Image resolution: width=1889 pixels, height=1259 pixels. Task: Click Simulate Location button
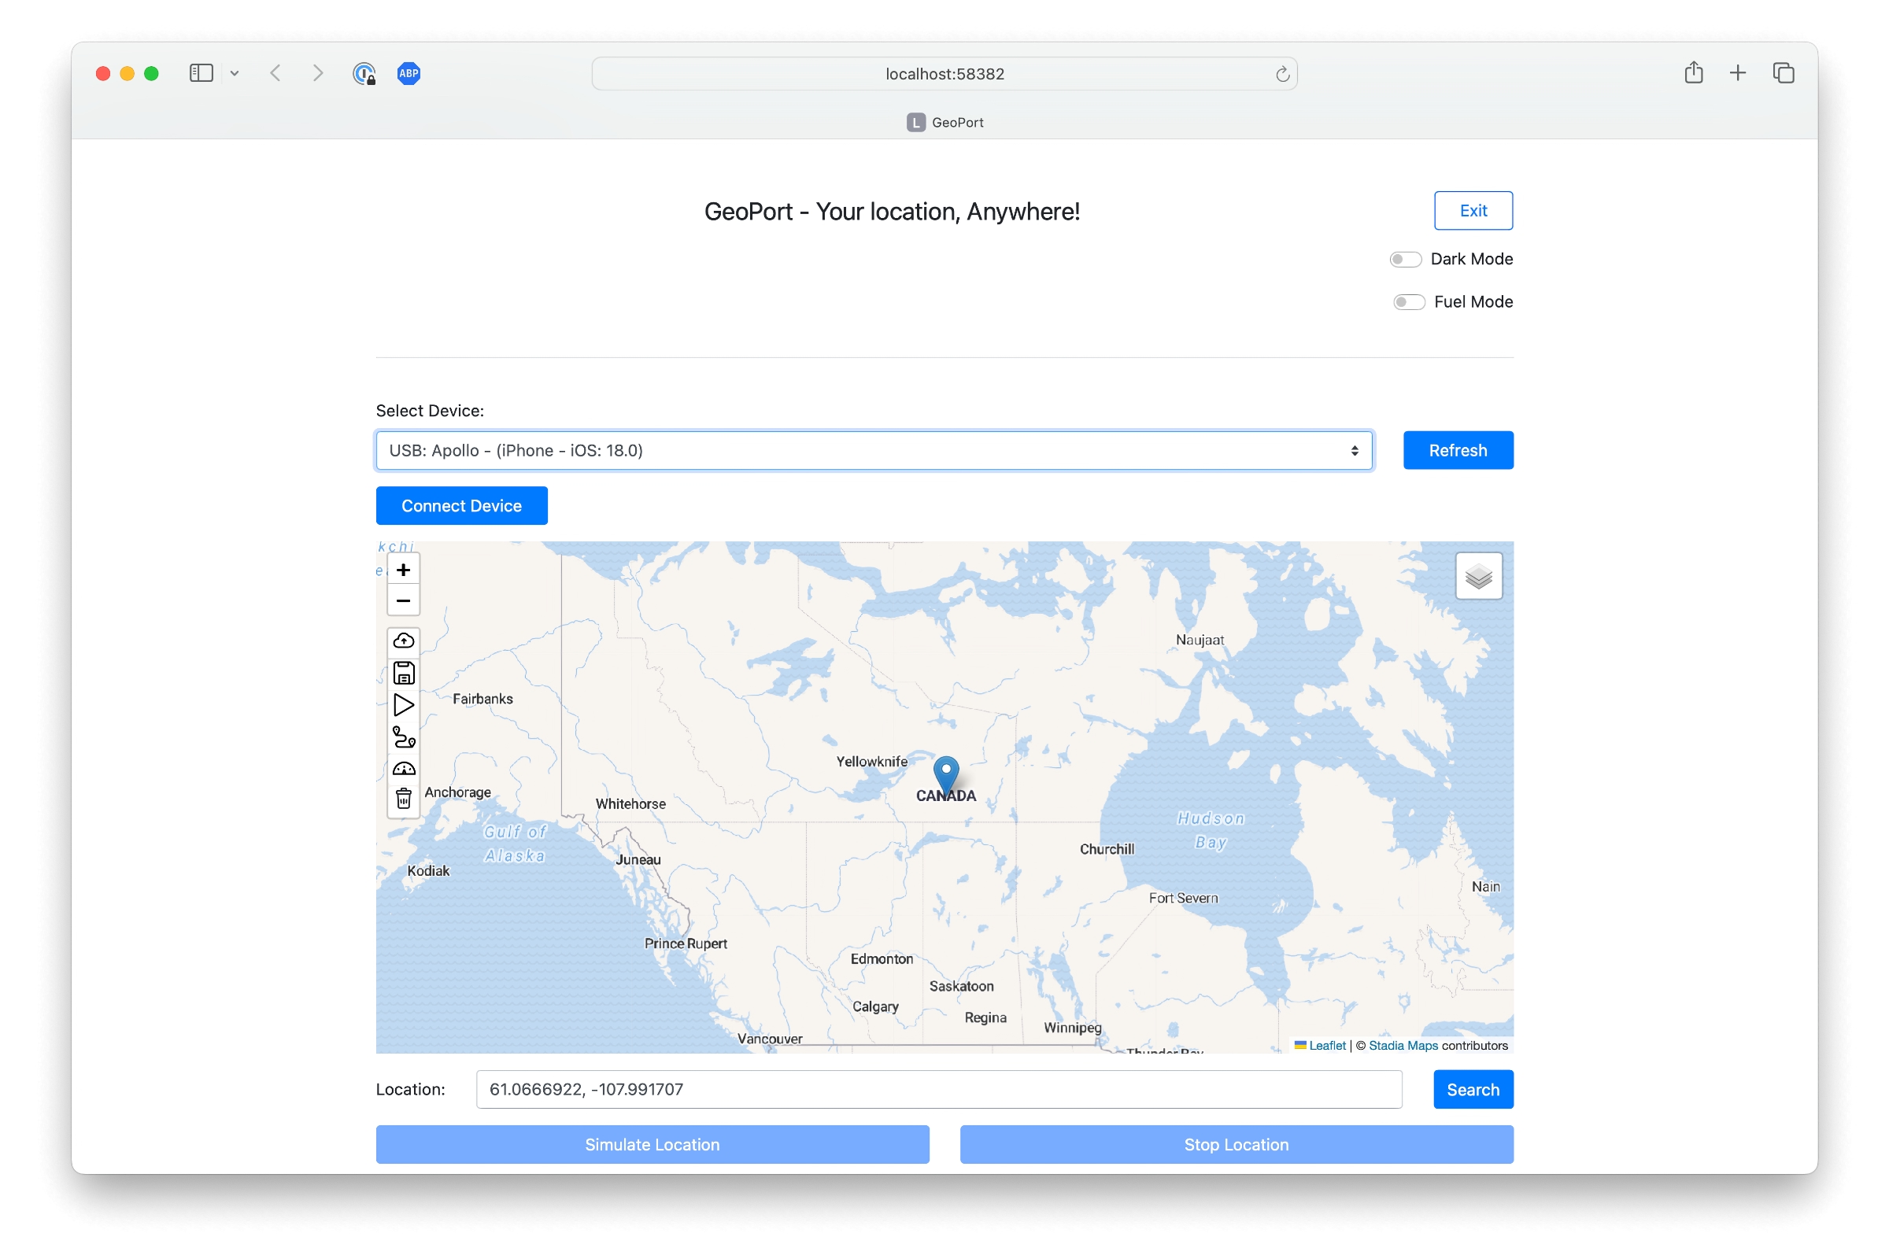(651, 1144)
